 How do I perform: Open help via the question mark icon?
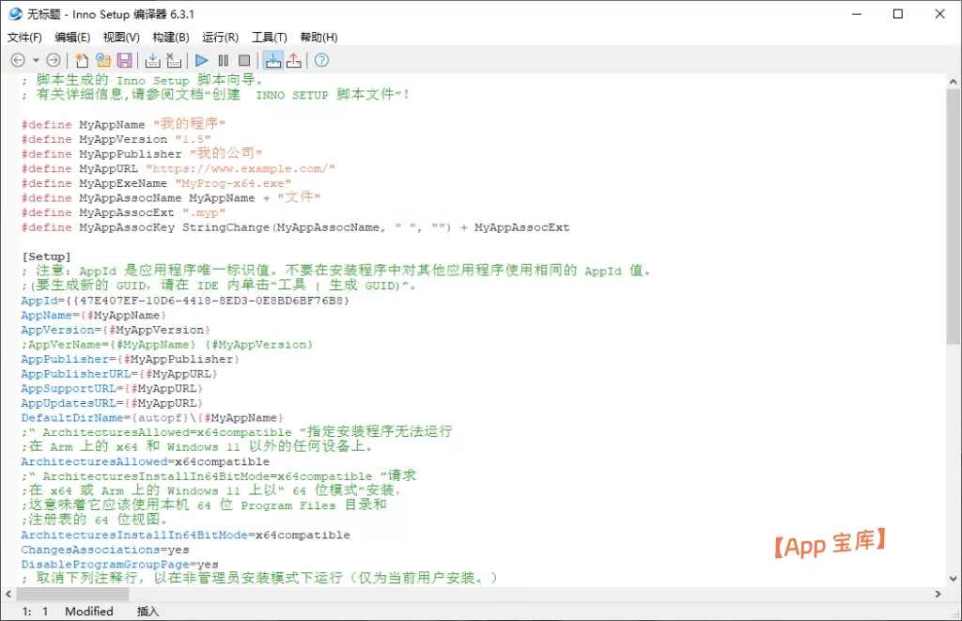pos(322,60)
